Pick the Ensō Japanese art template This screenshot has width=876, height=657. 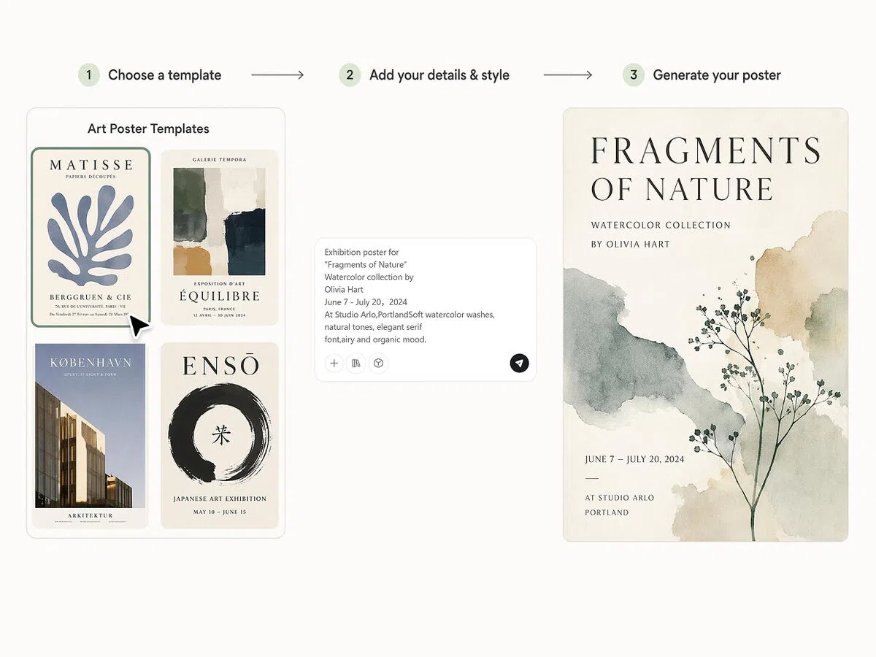220,435
